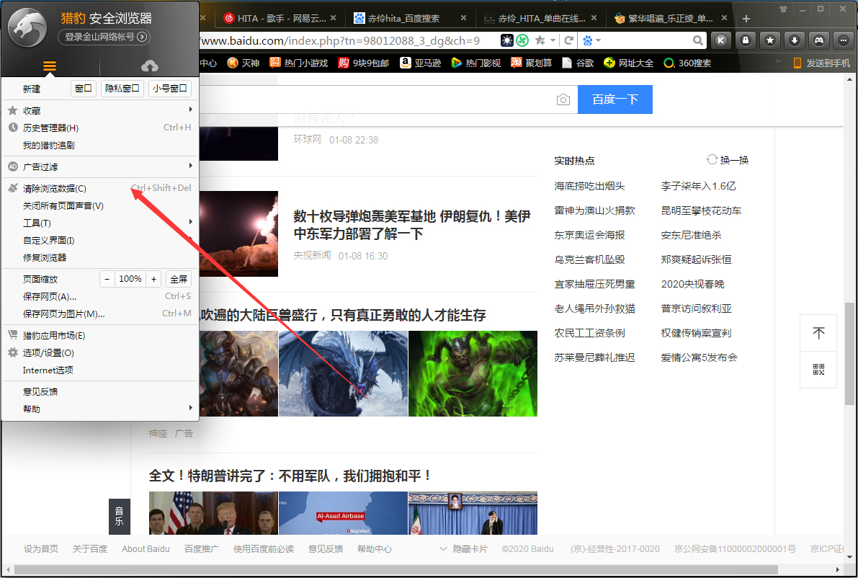Image resolution: width=858 pixels, height=578 pixels.
Task: Open favorites with the star toolbar icon
Action: 770,40
